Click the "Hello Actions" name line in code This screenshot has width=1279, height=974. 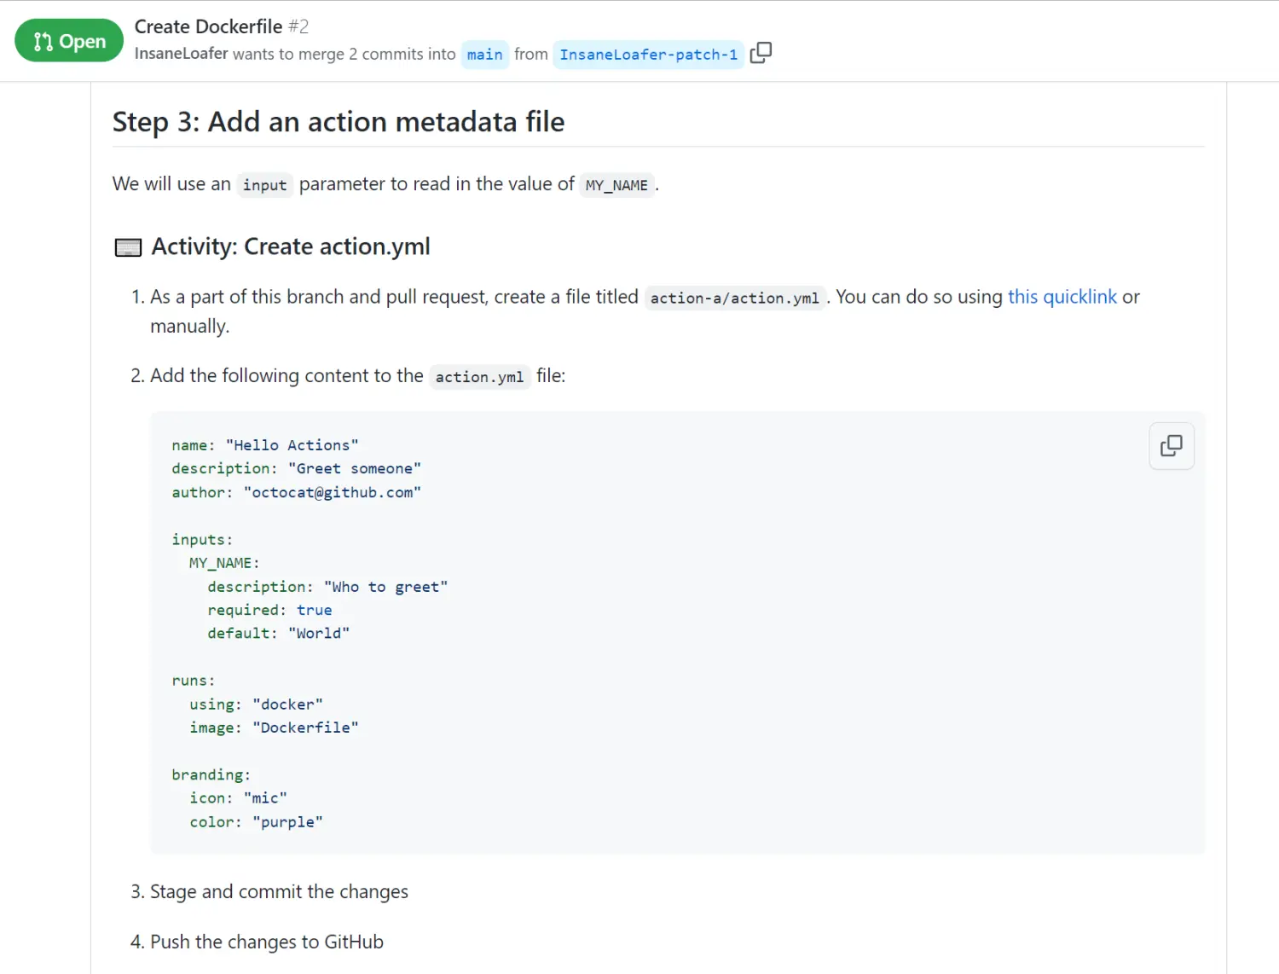click(264, 445)
